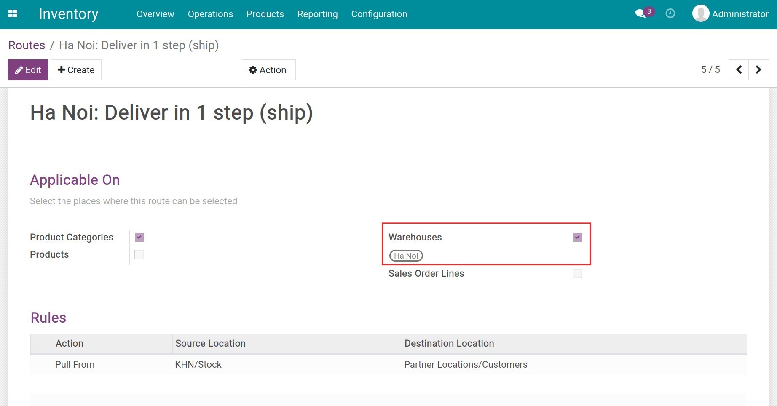Go to previous record with left chevron
Screen dimensions: 777x406
point(739,69)
